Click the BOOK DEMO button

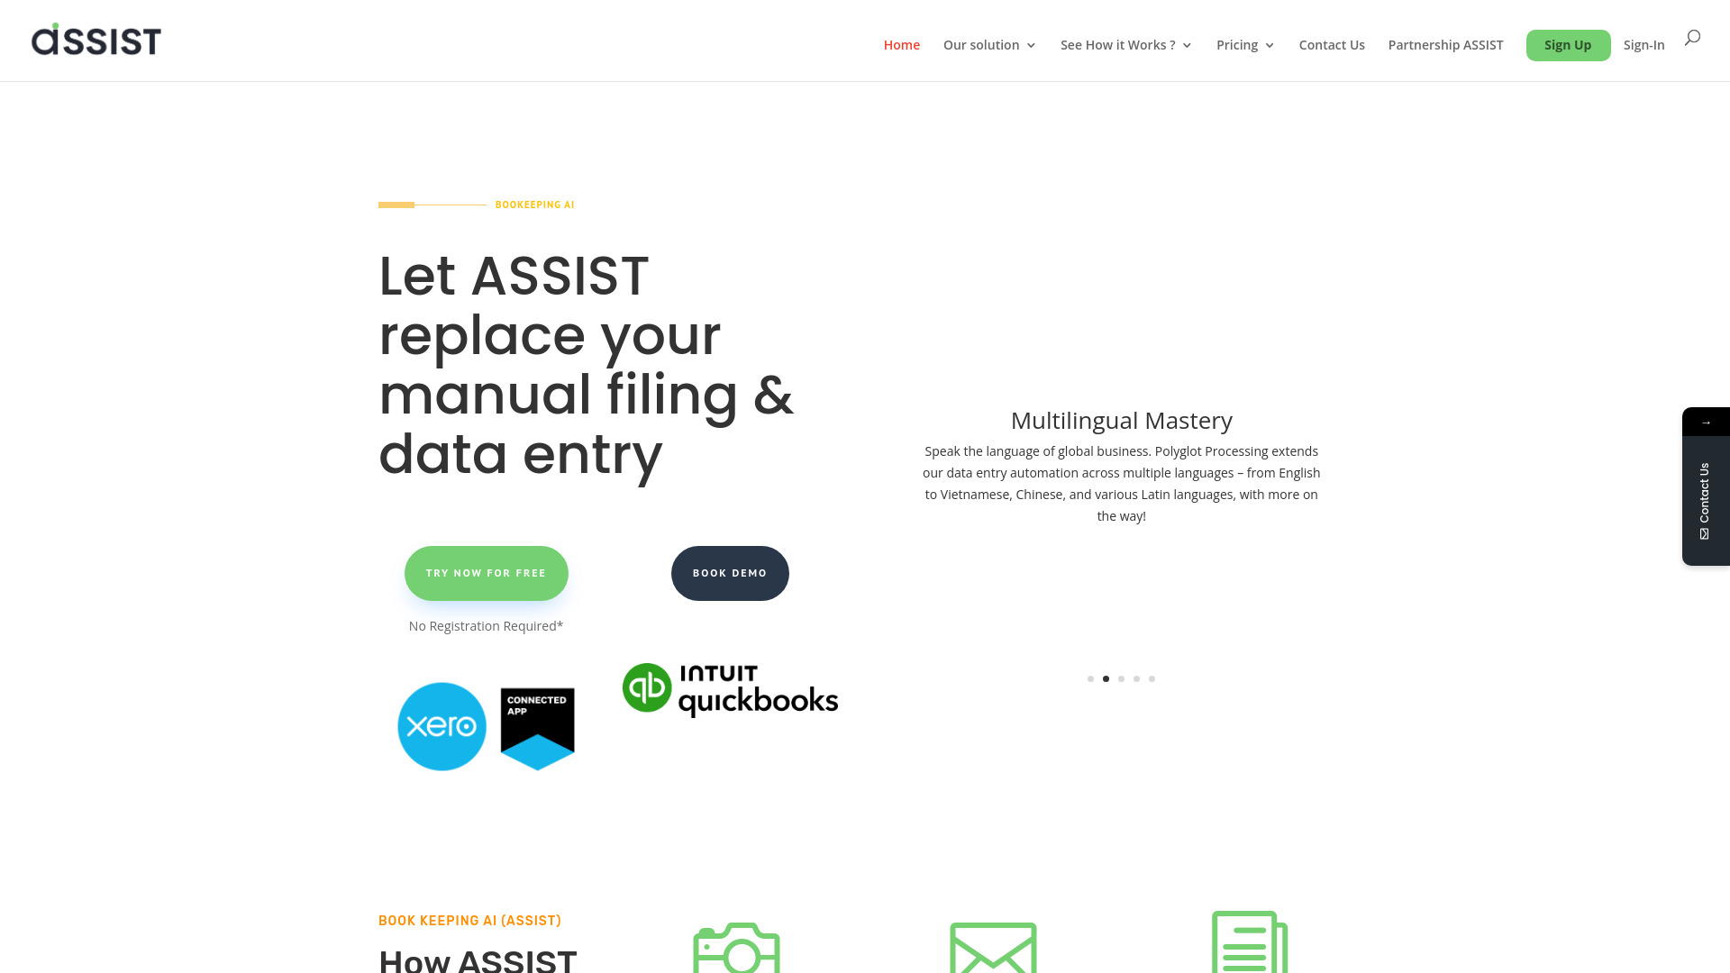pos(730,573)
